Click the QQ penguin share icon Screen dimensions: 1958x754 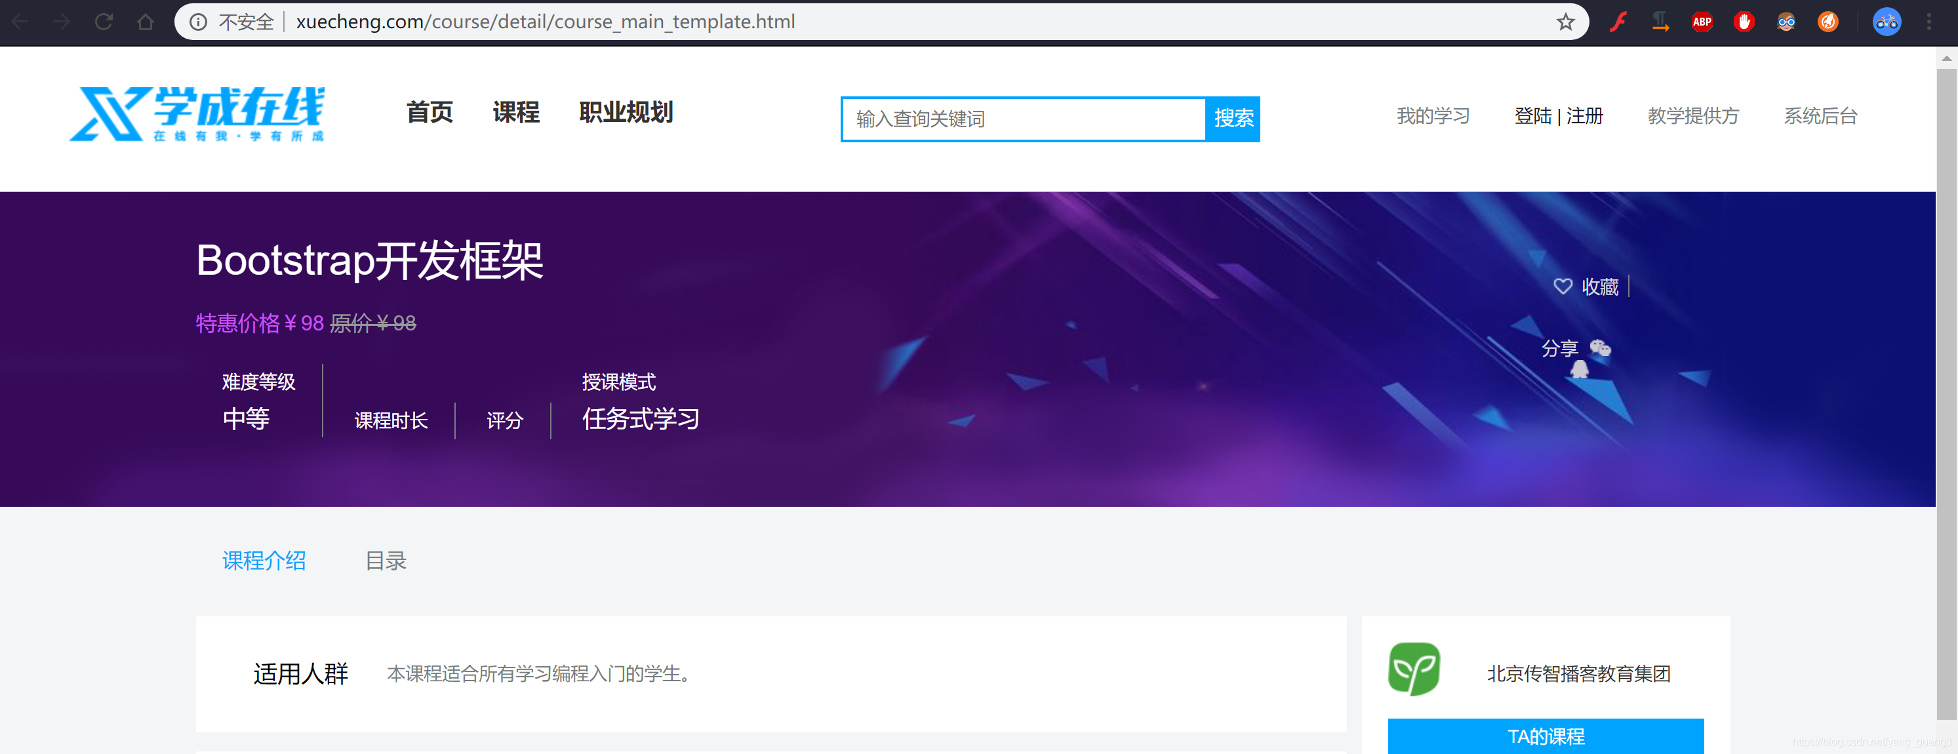click(1580, 370)
